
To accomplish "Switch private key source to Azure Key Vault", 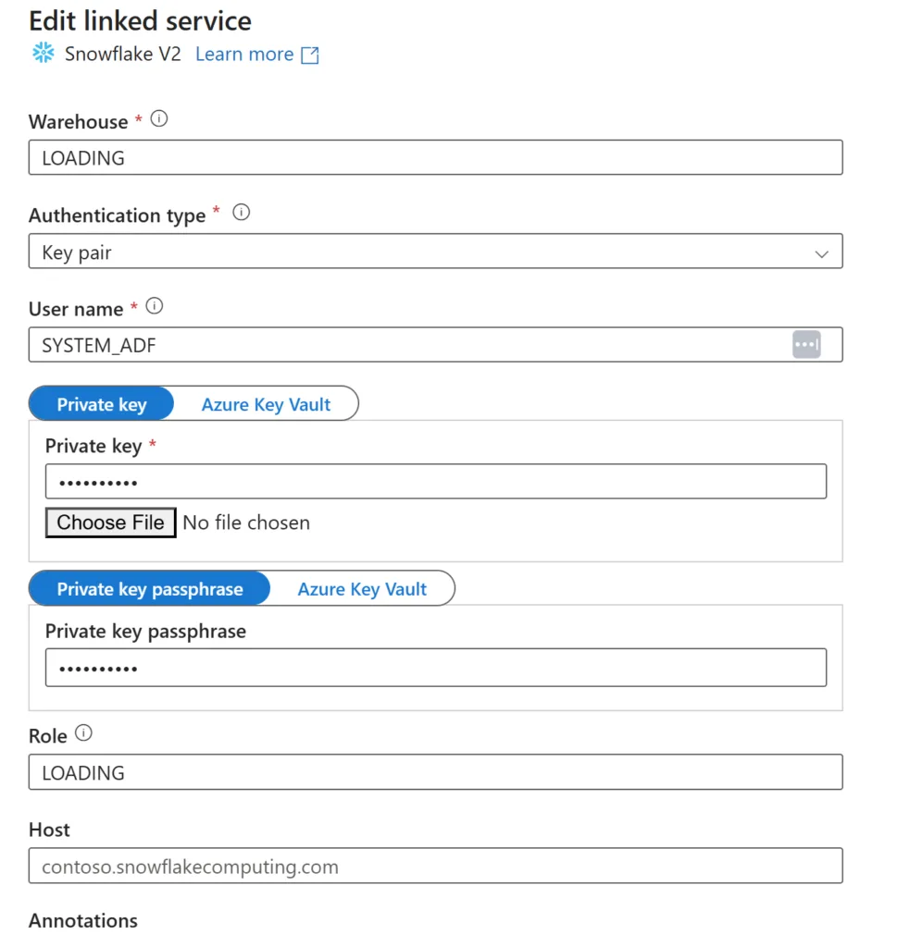I will [x=266, y=404].
